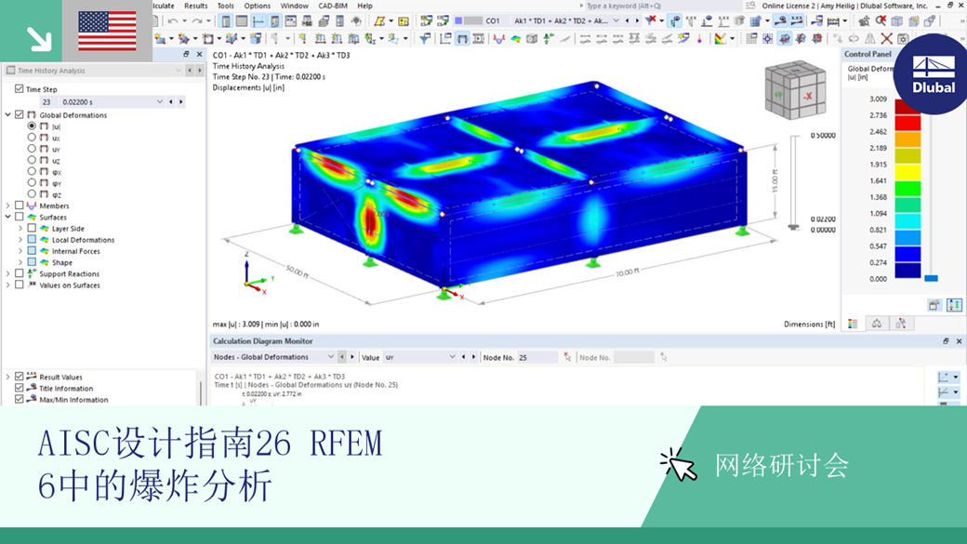Toggle the deformation results icon

tap(462, 39)
